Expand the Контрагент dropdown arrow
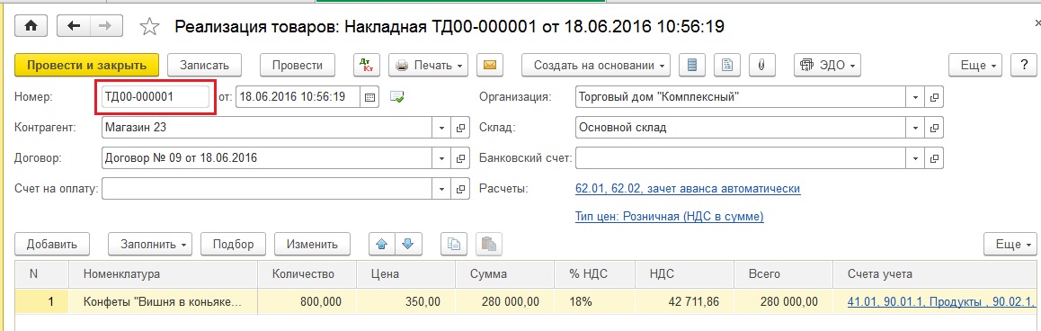This screenshot has width=1041, height=331. tap(442, 128)
